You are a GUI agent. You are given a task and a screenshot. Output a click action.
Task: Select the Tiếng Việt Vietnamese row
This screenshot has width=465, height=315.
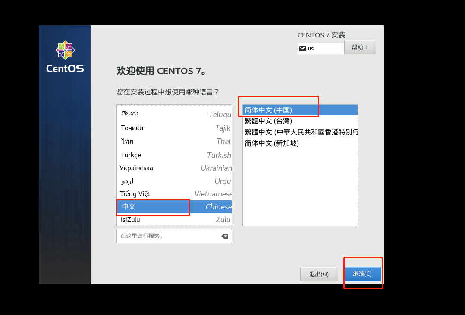(174, 194)
